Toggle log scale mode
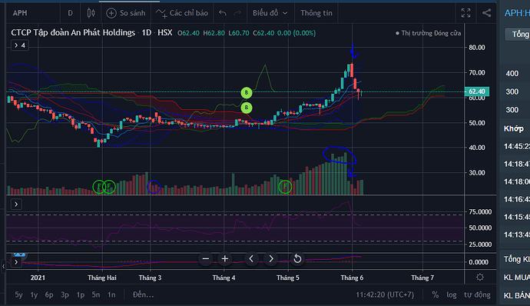This screenshot has width=530, height=306. (452, 294)
